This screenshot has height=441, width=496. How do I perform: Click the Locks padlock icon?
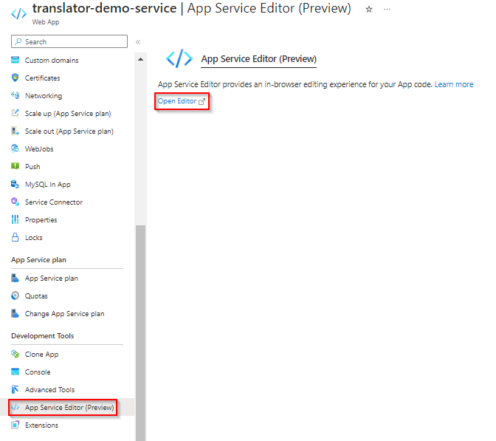pyautogui.click(x=15, y=237)
